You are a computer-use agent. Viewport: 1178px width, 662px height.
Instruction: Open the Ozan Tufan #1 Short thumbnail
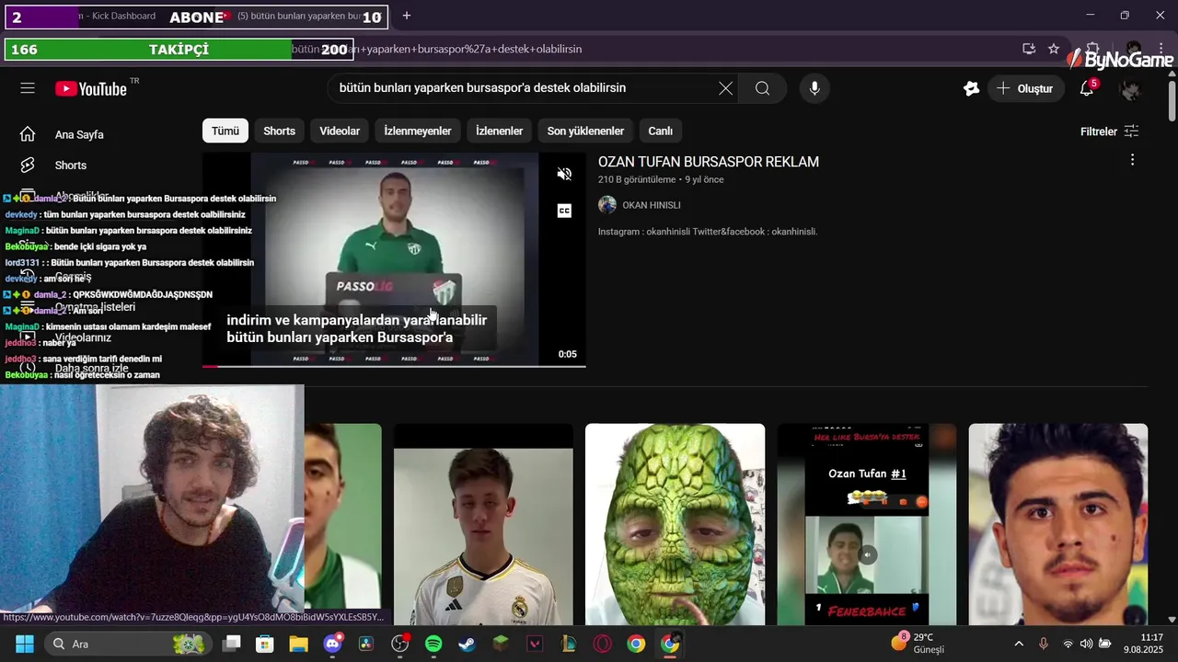[x=867, y=524]
